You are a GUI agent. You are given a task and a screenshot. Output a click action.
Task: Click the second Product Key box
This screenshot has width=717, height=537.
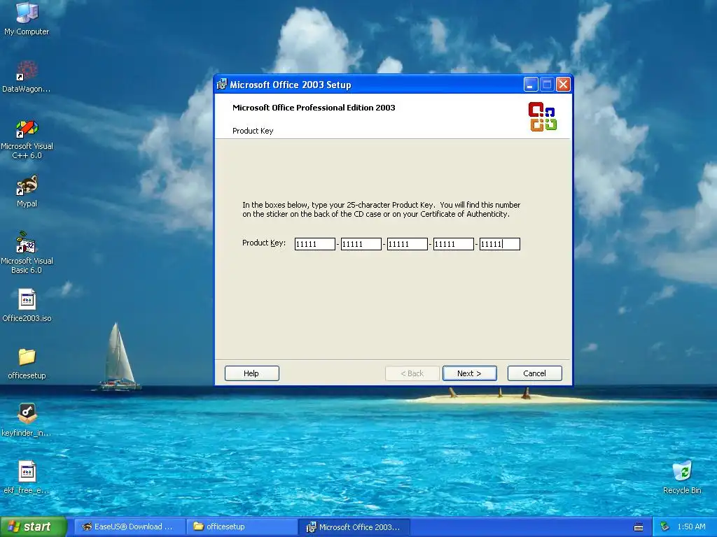pos(361,244)
